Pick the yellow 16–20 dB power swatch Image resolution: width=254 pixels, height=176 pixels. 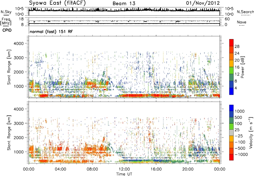click(x=231, y=63)
